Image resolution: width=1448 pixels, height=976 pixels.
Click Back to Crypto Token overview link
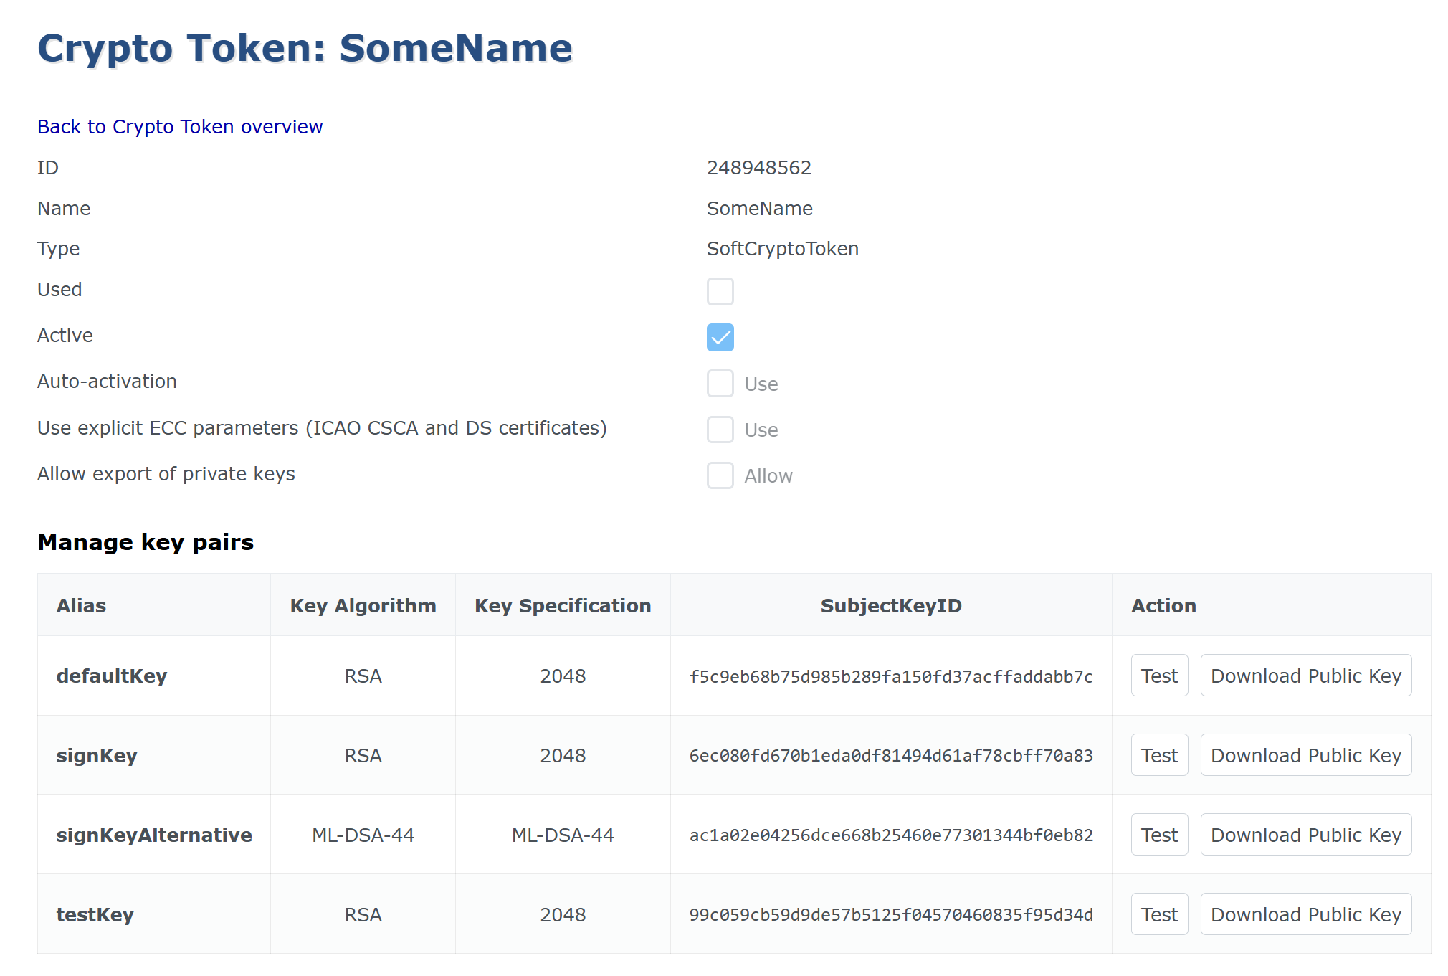click(x=180, y=127)
